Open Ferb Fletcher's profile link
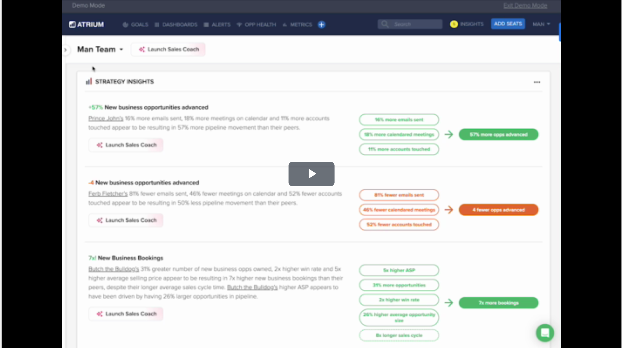 click(108, 194)
